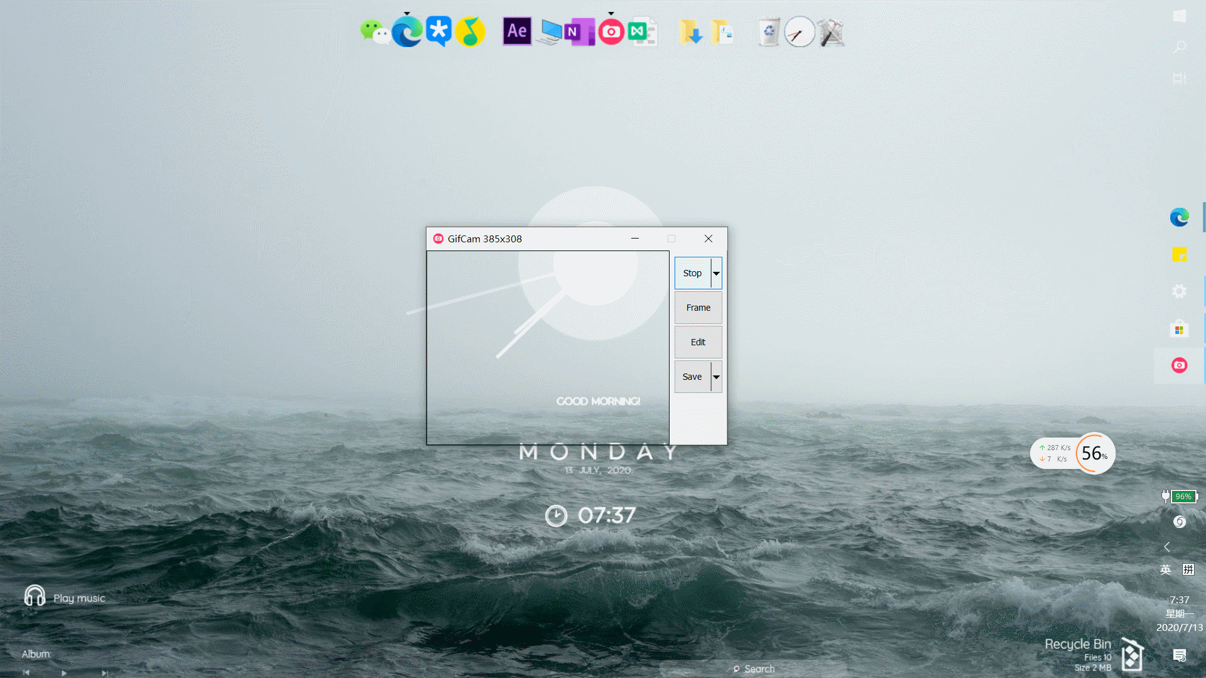The width and height of the screenshot is (1206, 678).
Task: Click GifCam camera icon in top dock
Action: 611,31
